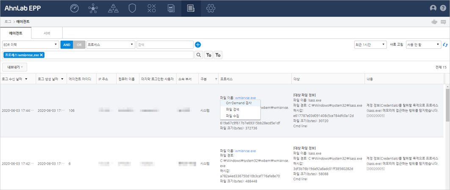Click the network topology icon in top navigation

point(92,8)
